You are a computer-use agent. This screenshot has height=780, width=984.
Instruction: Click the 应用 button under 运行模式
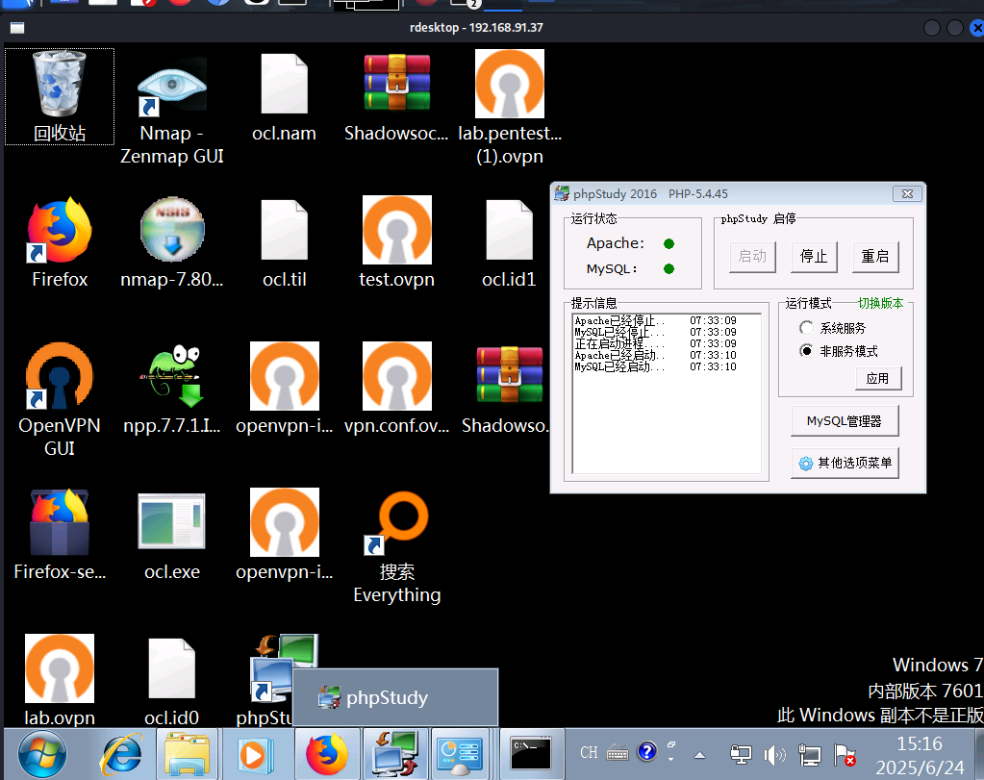coord(878,378)
